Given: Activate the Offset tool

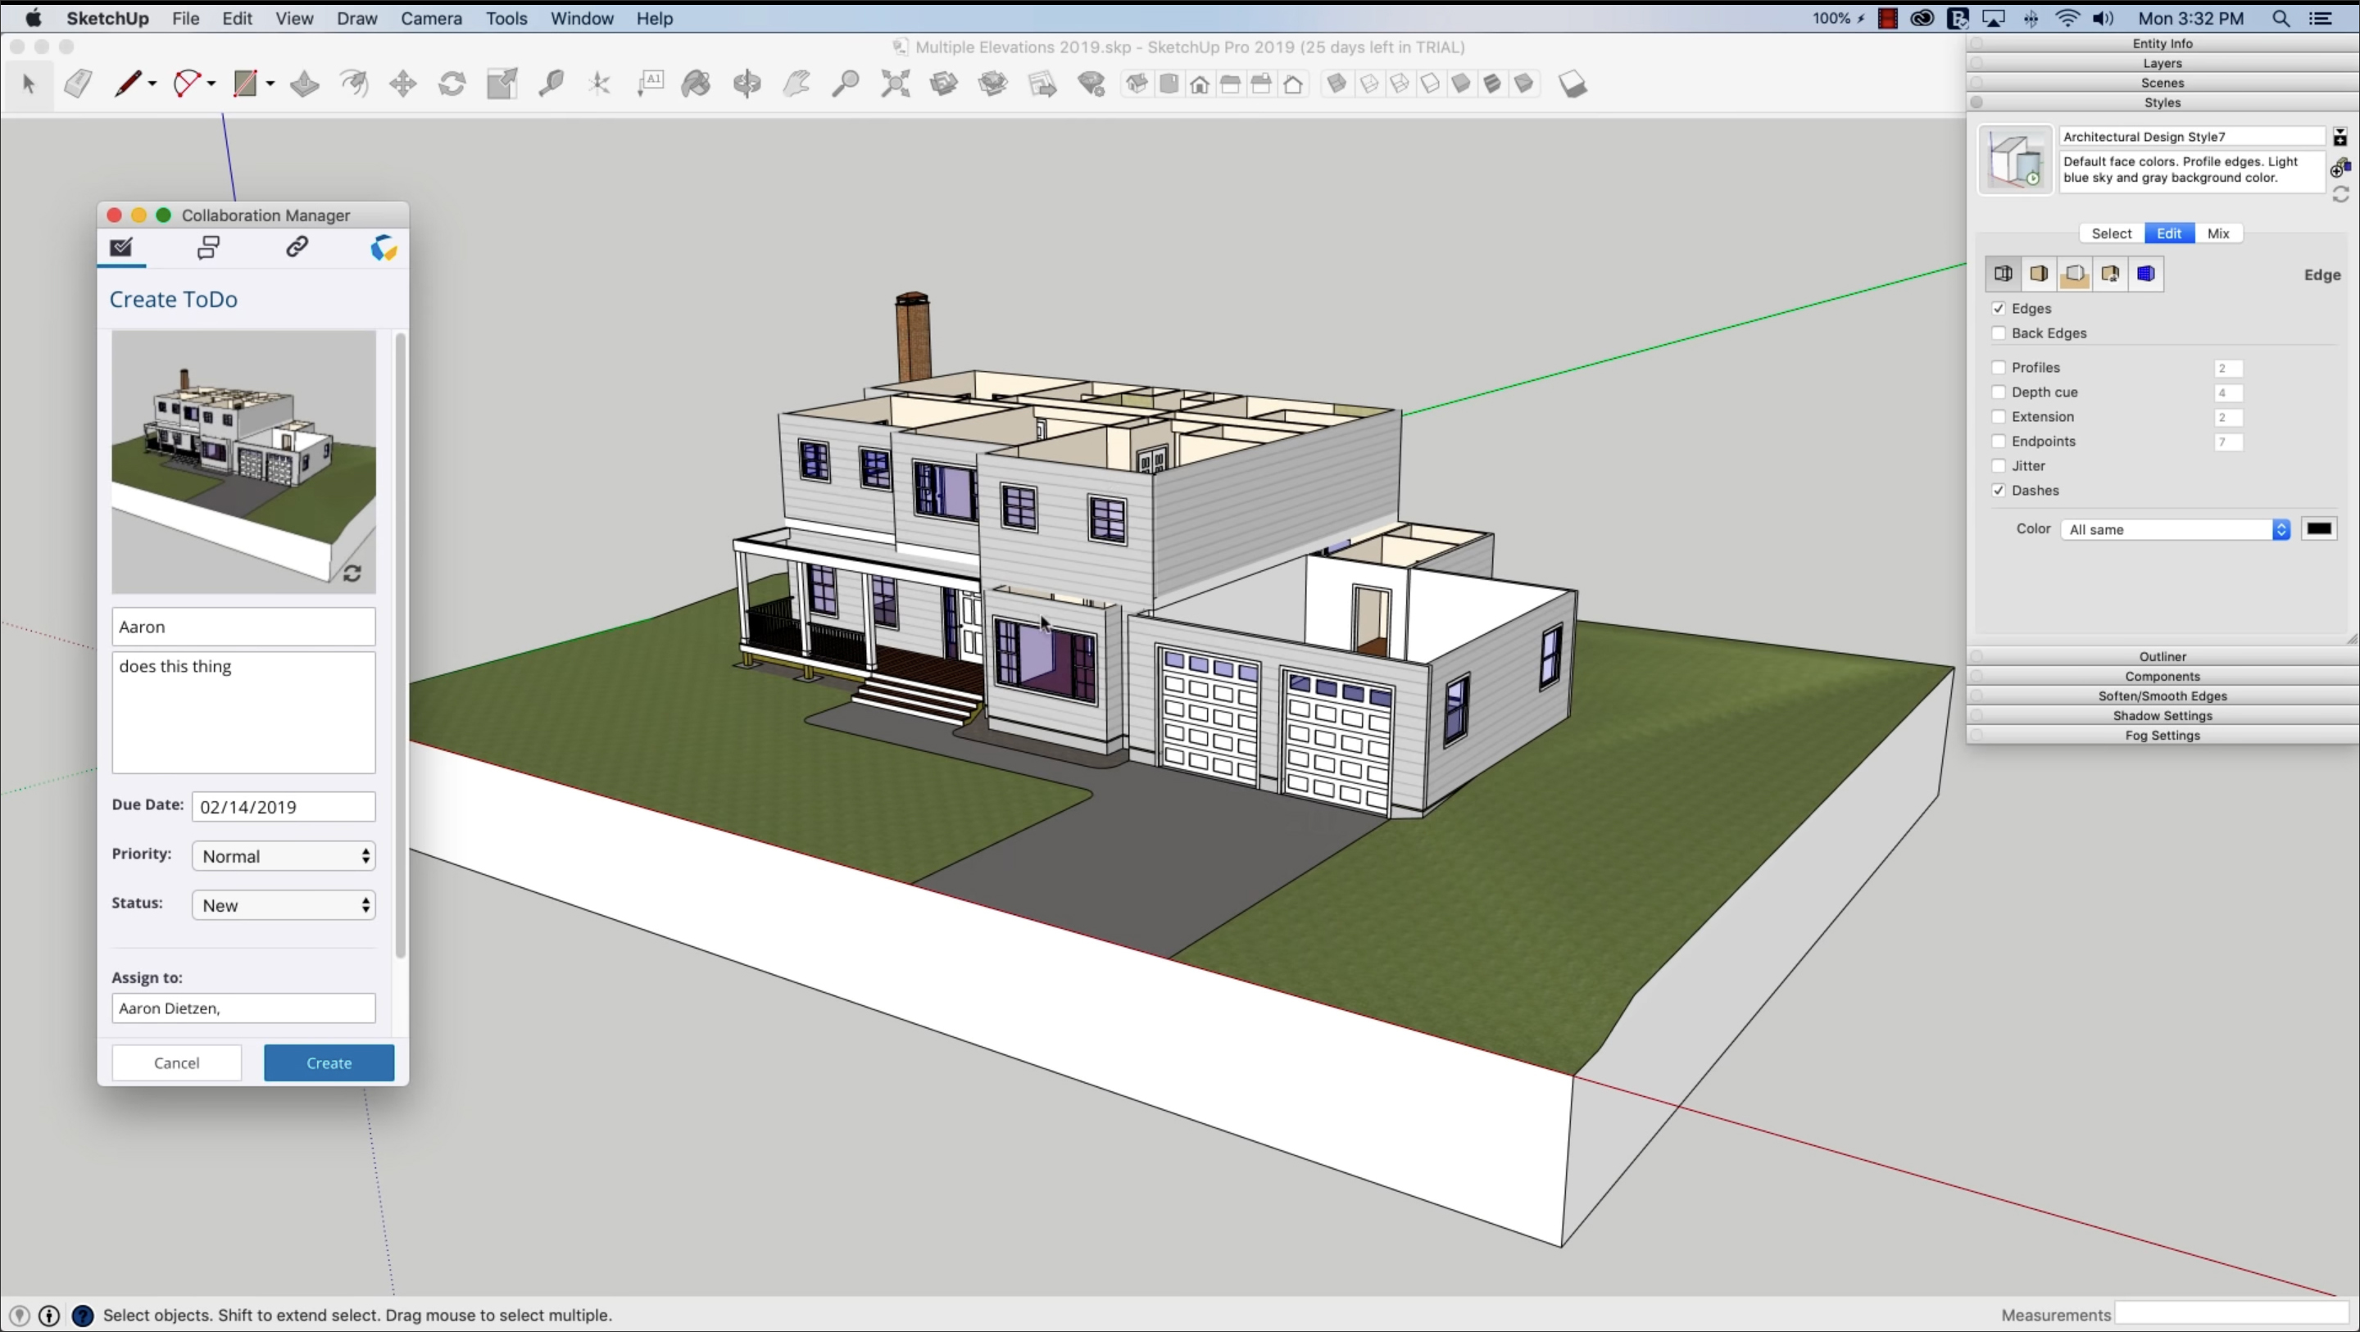Looking at the screenshot, I should (x=355, y=84).
